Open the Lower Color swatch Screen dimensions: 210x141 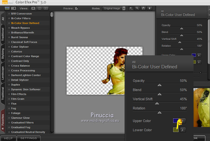click(x=176, y=130)
